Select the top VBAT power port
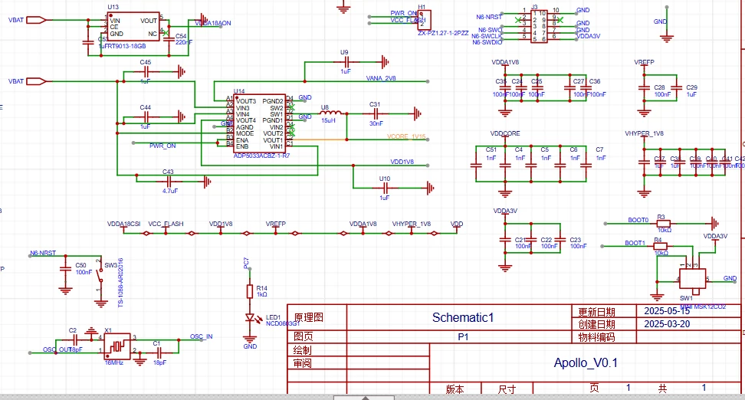 [x=36, y=20]
